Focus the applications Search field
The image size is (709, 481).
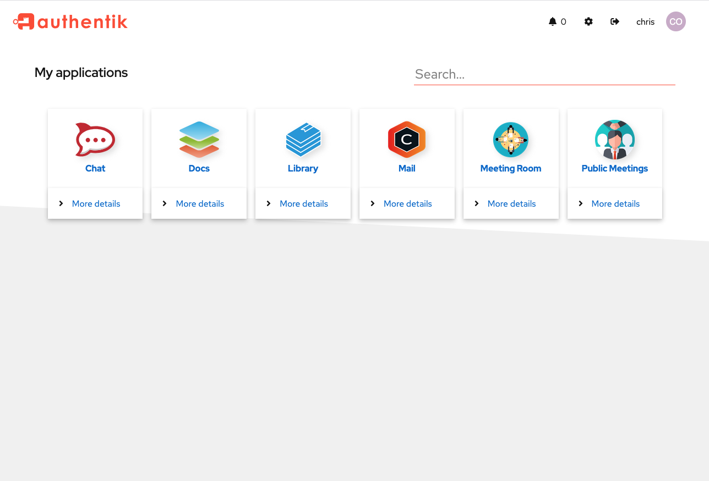point(544,74)
